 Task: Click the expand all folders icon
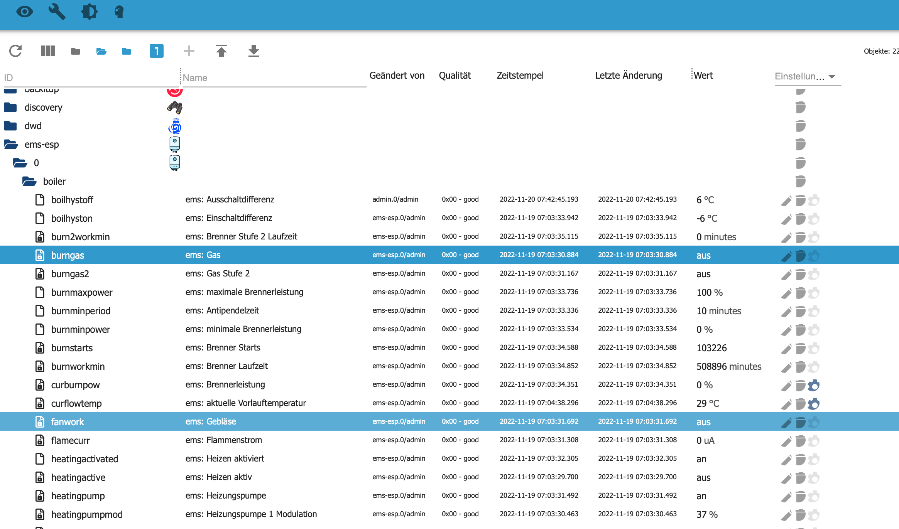click(101, 51)
